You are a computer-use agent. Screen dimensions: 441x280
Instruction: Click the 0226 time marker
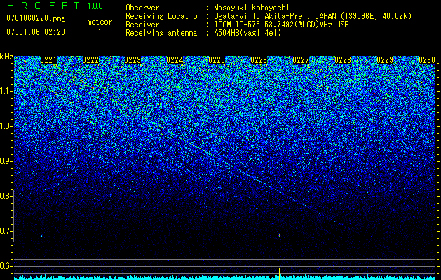point(259,60)
